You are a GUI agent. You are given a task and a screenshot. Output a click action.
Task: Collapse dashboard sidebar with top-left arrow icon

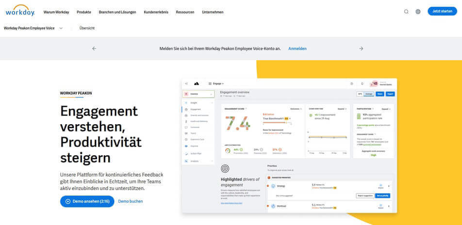point(186,83)
